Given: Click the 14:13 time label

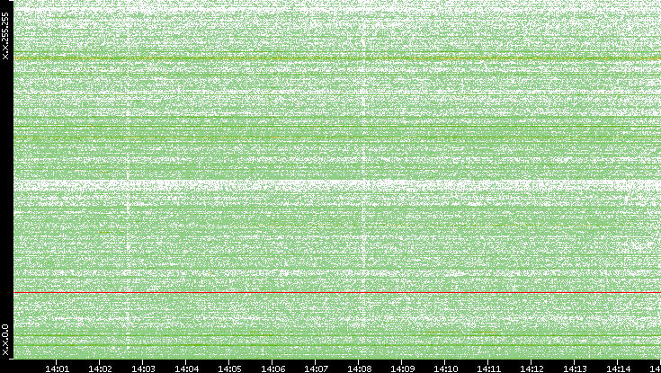Looking at the screenshot, I should tap(576, 369).
